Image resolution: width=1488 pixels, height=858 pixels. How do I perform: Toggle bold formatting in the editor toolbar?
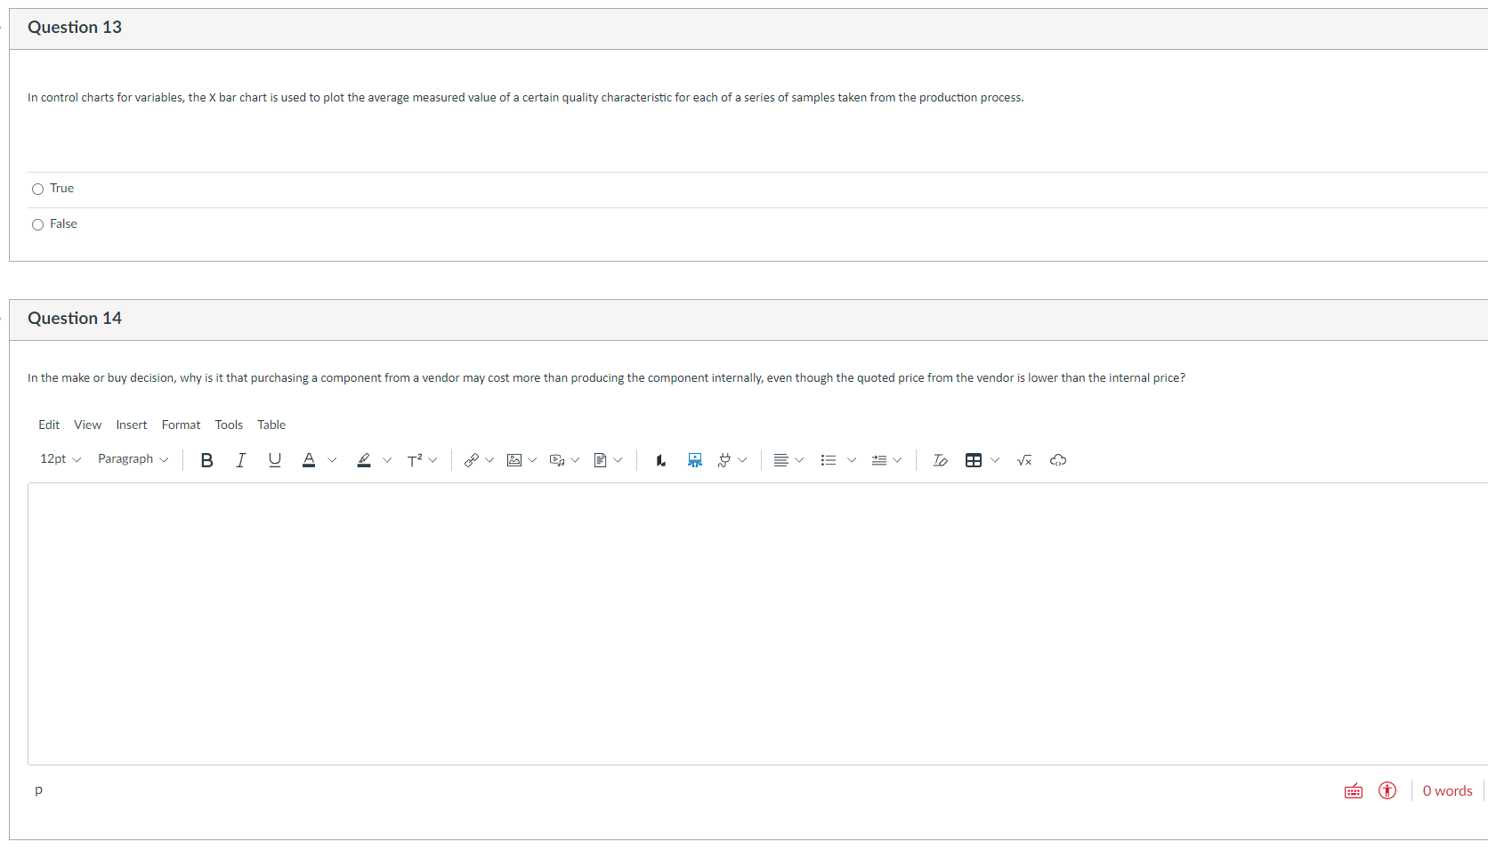click(x=206, y=460)
